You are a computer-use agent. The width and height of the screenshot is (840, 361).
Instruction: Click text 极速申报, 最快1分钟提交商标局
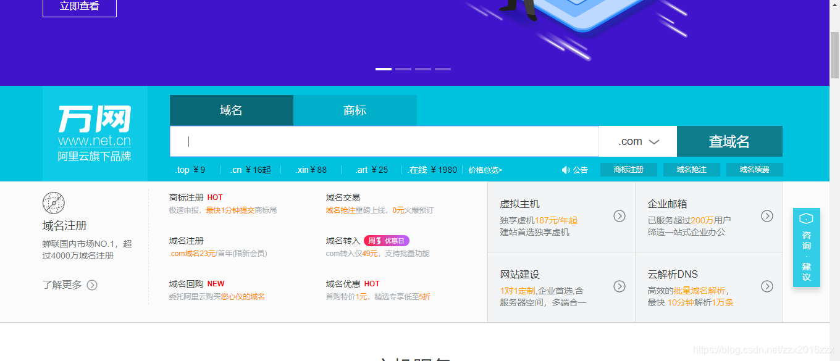[223, 210]
